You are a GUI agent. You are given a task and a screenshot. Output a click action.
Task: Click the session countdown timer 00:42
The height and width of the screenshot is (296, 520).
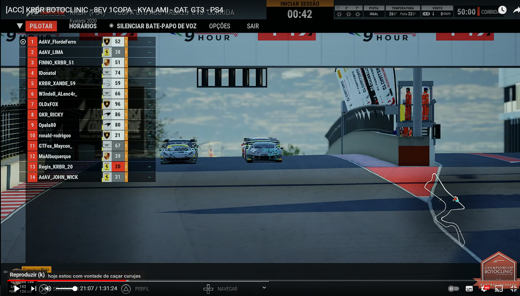(300, 14)
